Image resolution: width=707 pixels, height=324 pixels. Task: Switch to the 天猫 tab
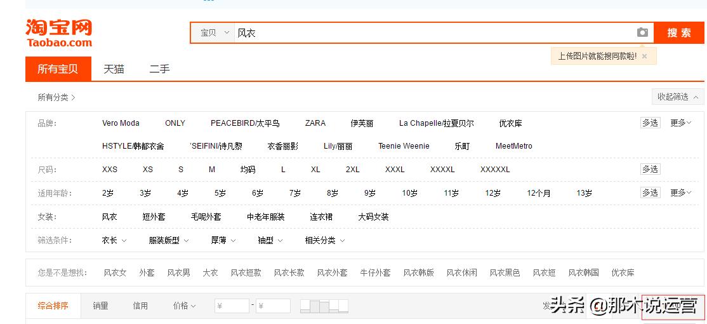114,69
